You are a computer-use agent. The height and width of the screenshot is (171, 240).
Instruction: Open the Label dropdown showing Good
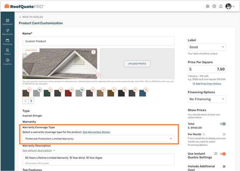[207, 47]
